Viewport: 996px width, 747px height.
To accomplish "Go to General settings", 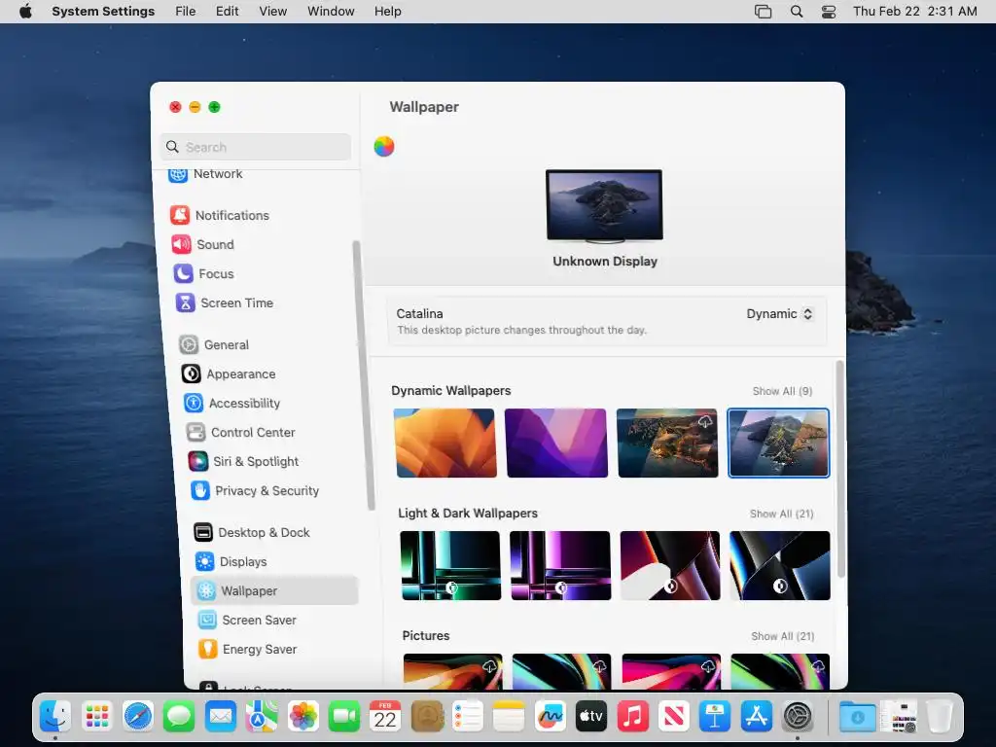I will coord(214,345).
